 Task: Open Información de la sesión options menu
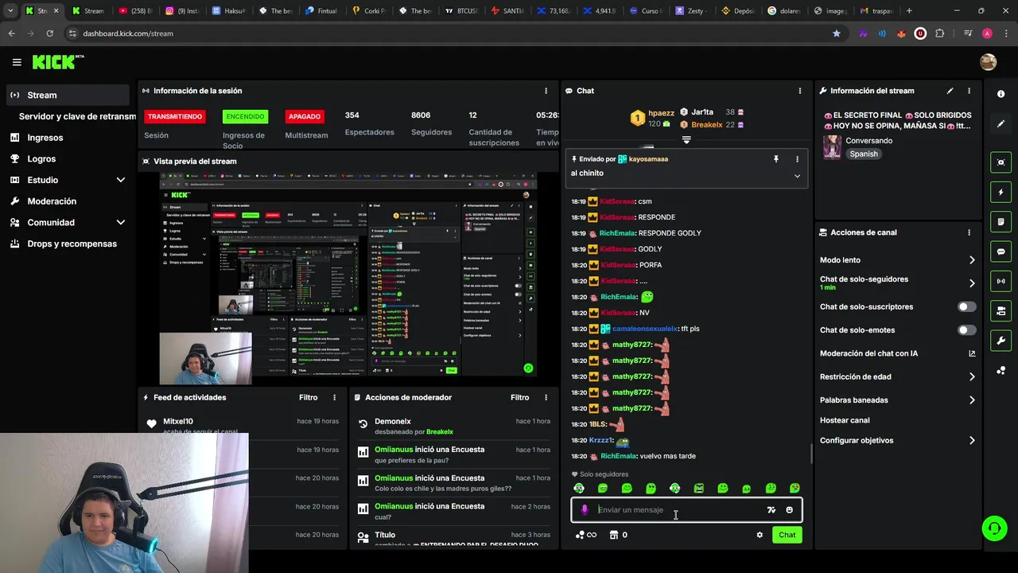[546, 91]
